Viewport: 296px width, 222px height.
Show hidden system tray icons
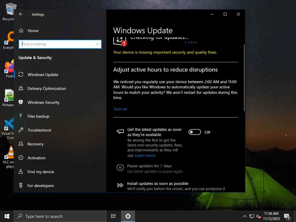point(245,216)
